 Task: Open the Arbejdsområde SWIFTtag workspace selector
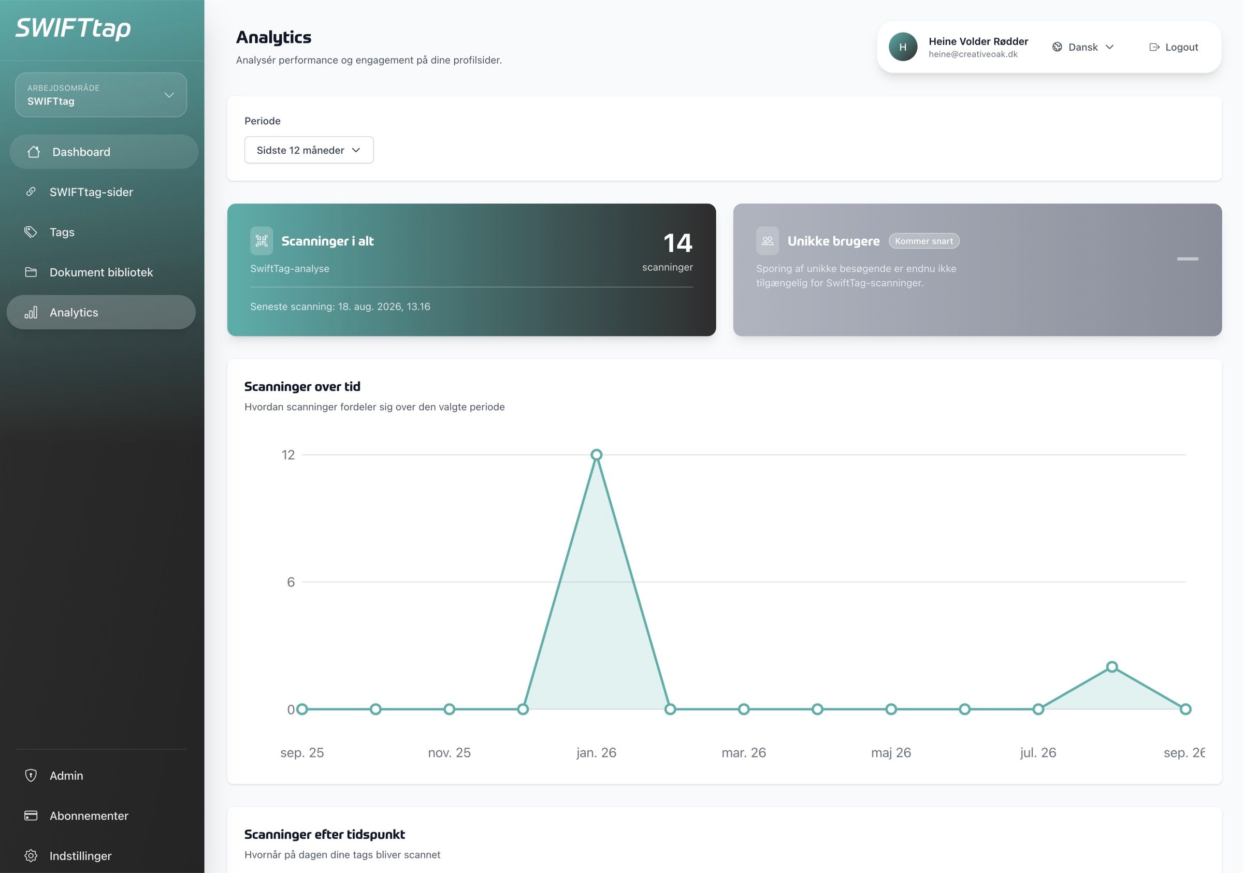click(101, 95)
